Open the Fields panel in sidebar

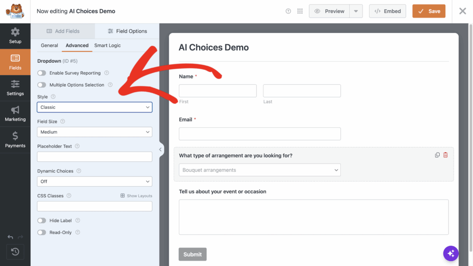15,62
